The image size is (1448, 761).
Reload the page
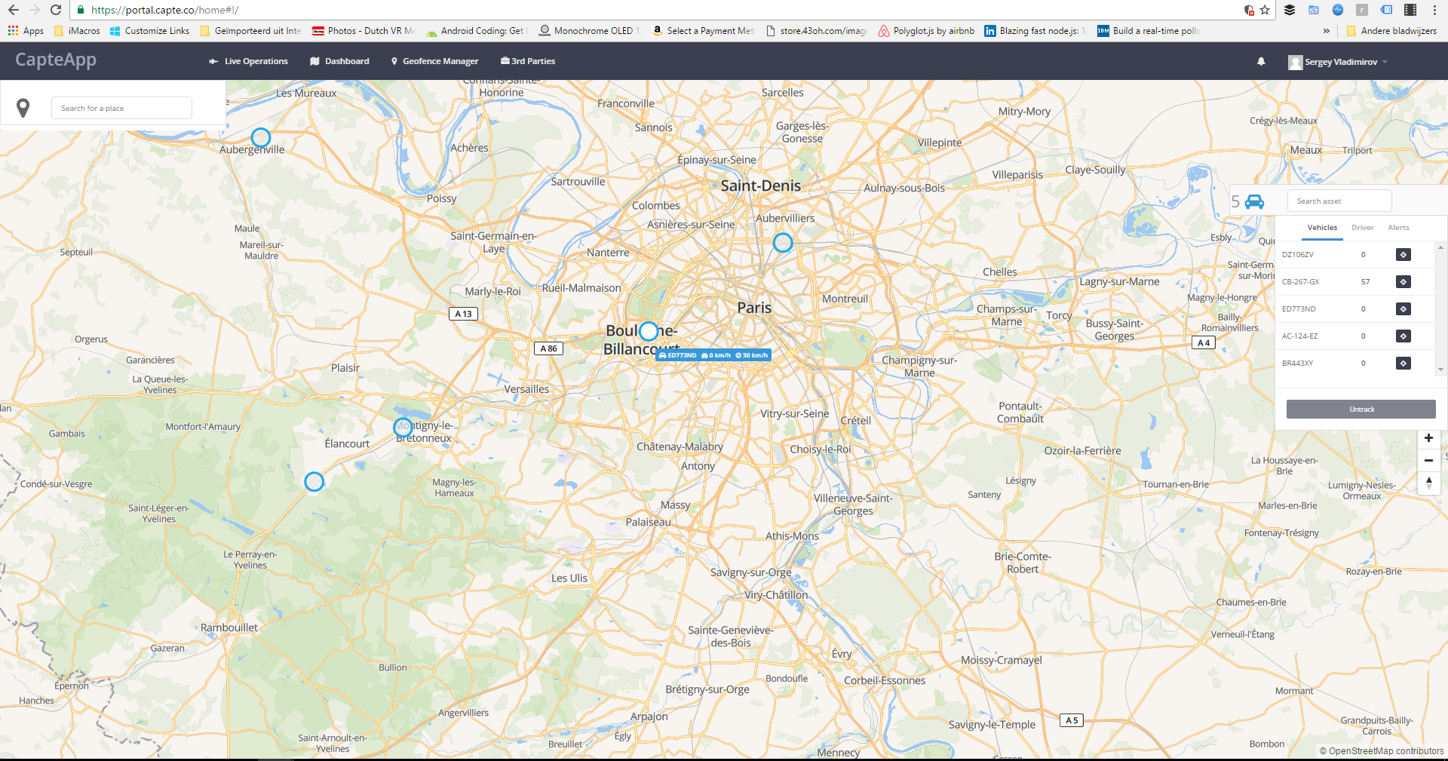56,10
